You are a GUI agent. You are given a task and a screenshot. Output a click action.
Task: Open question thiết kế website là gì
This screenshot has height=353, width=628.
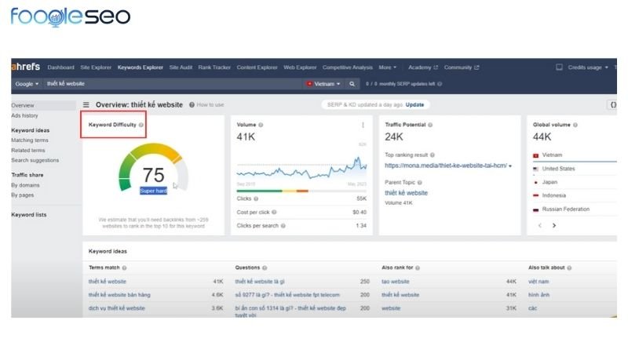(260, 282)
